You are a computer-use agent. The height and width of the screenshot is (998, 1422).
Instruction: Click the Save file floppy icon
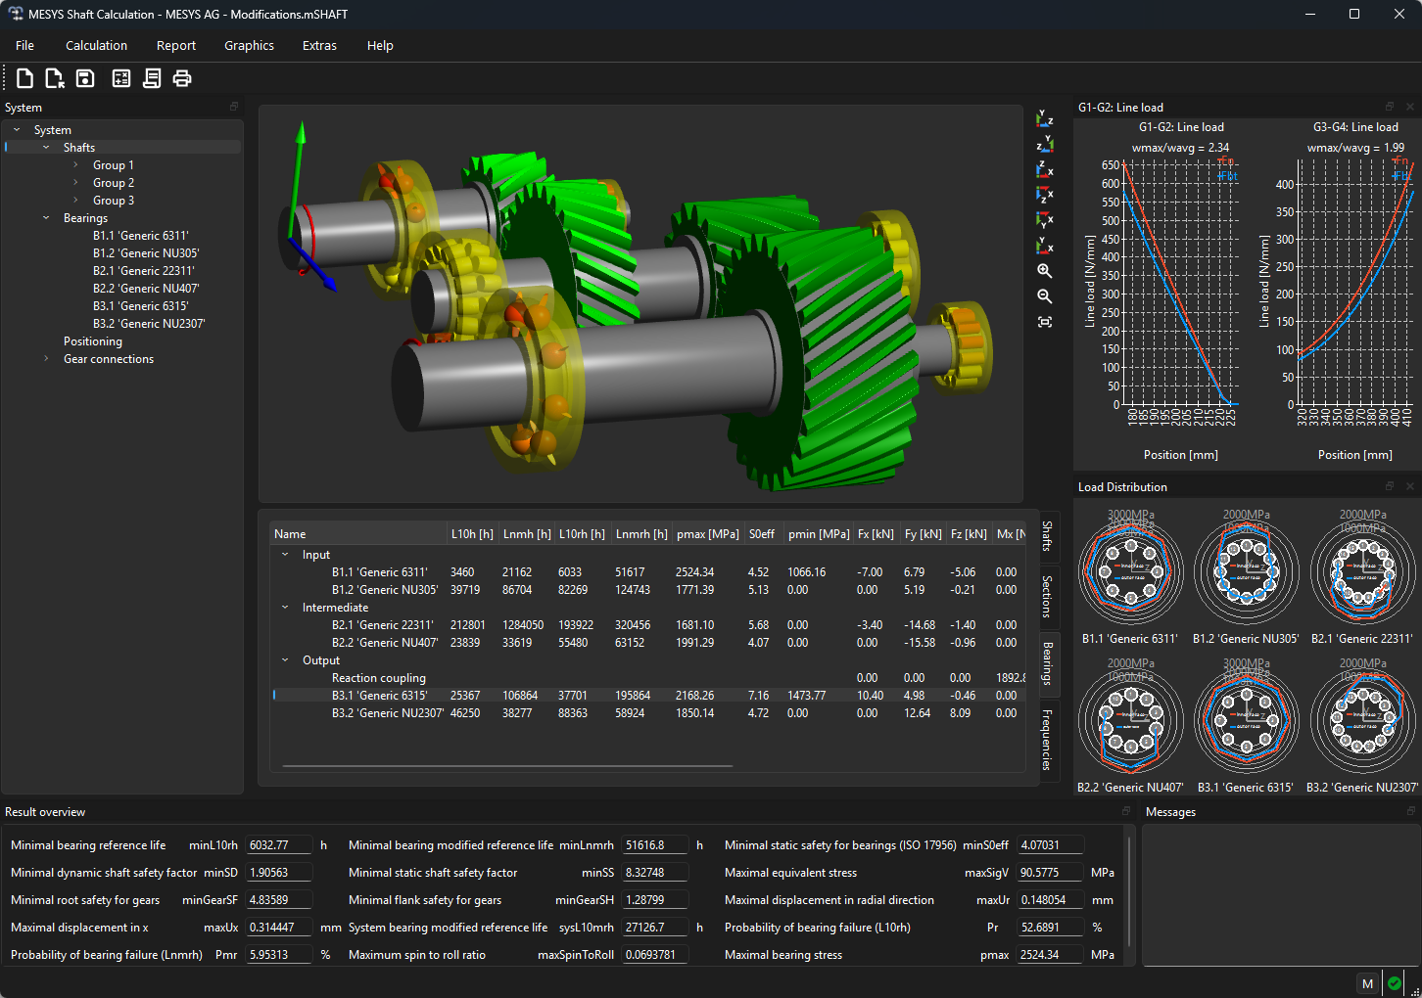coord(85,79)
